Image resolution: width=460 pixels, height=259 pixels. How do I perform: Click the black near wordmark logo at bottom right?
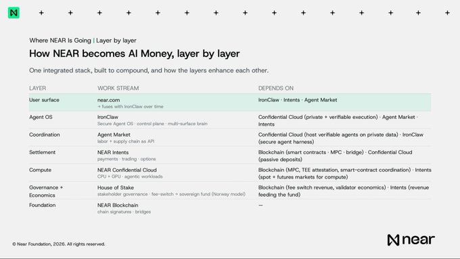[411, 239]
